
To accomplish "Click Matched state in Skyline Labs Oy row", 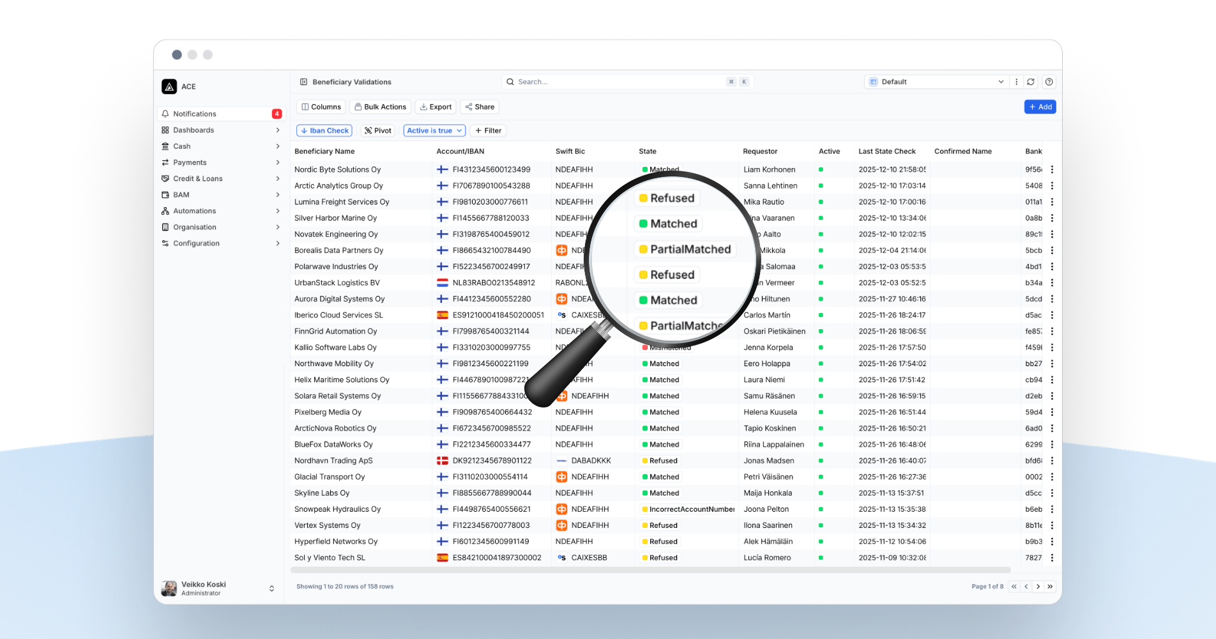I will [660, 493].
